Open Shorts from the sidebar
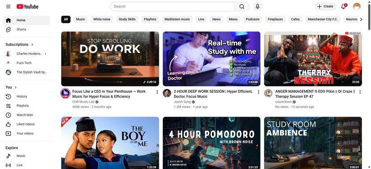 pos(26,30)
